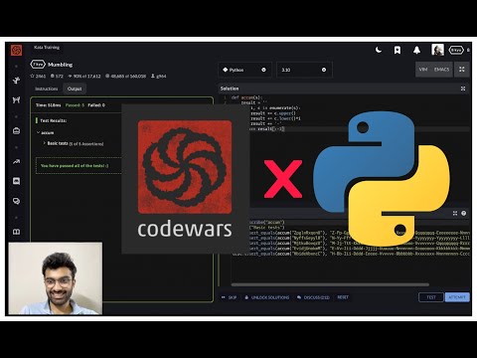Click the Attempt button
477x358 pixels.
click(457, 297)
